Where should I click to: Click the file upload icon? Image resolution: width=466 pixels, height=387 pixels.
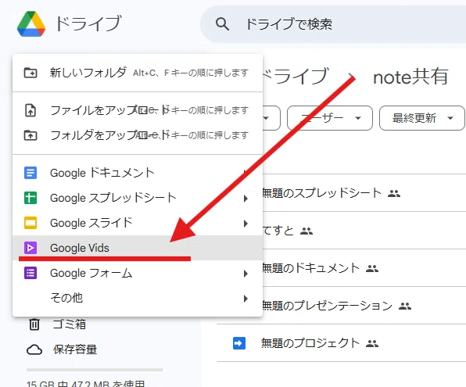(x=30, y=110)
